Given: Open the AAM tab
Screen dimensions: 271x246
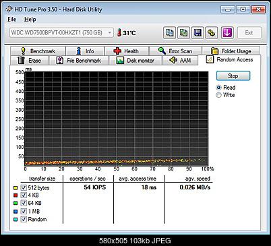Looking at the screenshot, I should pyautogui.click(x=180, y=61).
